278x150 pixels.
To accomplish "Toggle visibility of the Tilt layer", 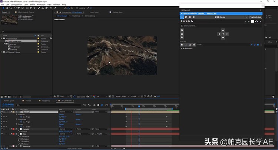I will coord(1,134).
